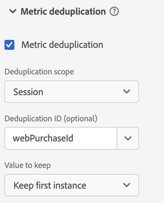164x203 pixels.
Task: Uncheck the Metric deduplication checkbox
Action: coord(10,45)
